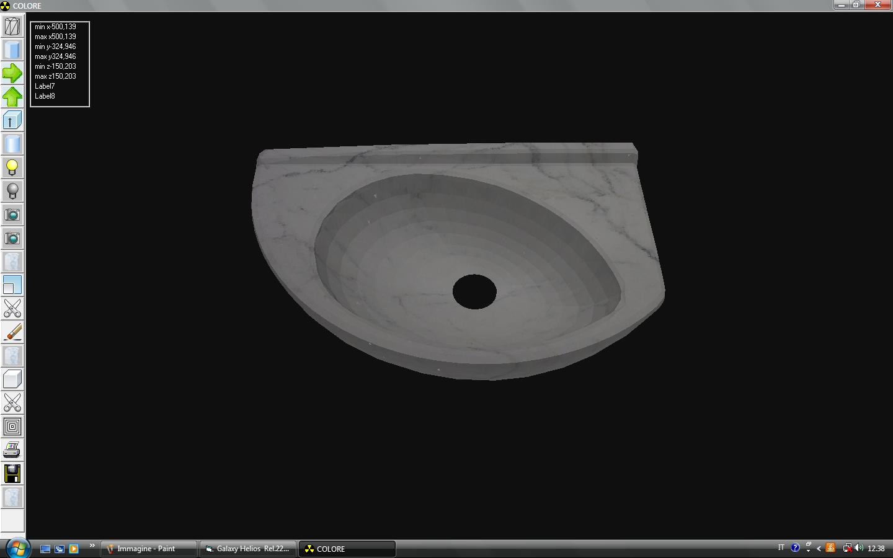
Task: Select the paintbrush tool
Action: 12,332
